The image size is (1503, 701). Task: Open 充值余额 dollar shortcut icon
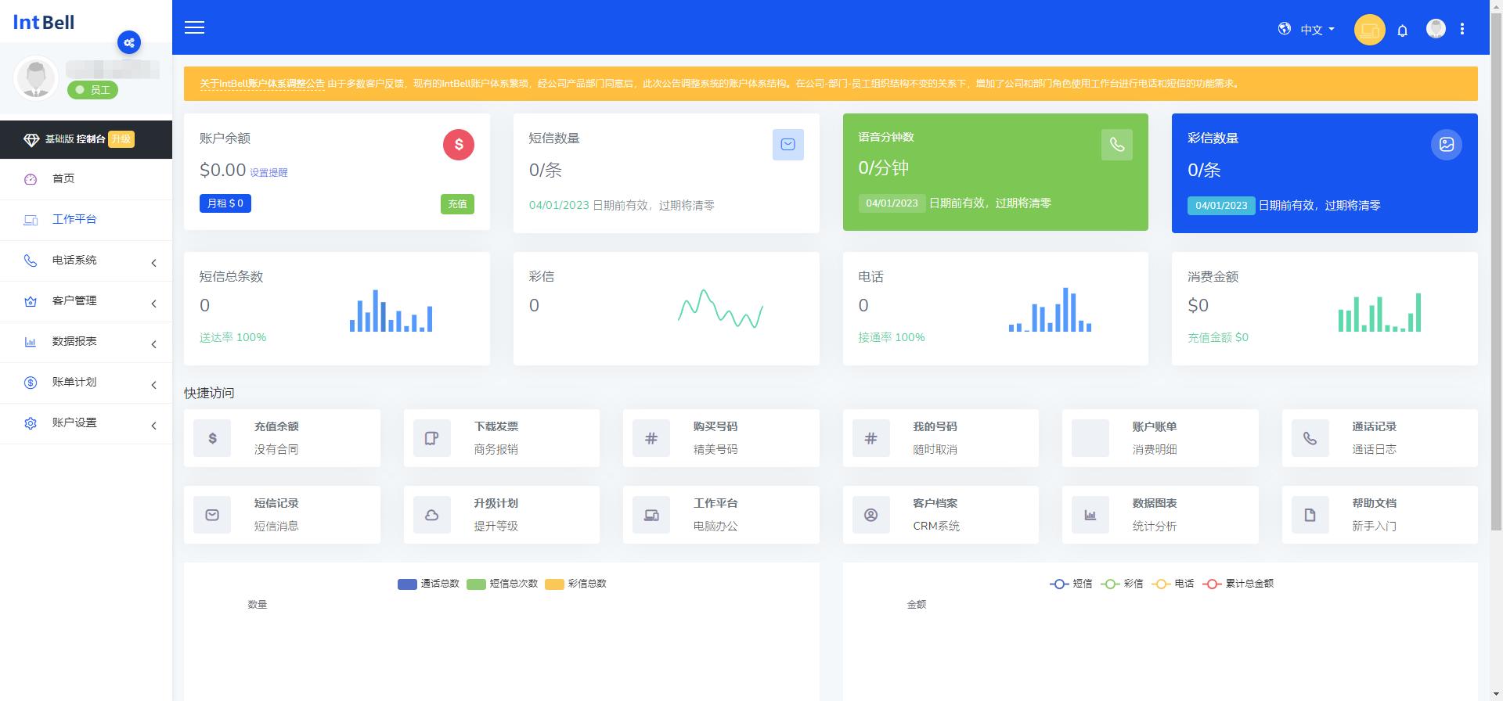(x=212, y=438)
